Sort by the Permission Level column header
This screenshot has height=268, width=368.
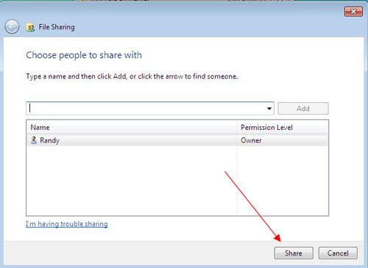tap(283, 128)
